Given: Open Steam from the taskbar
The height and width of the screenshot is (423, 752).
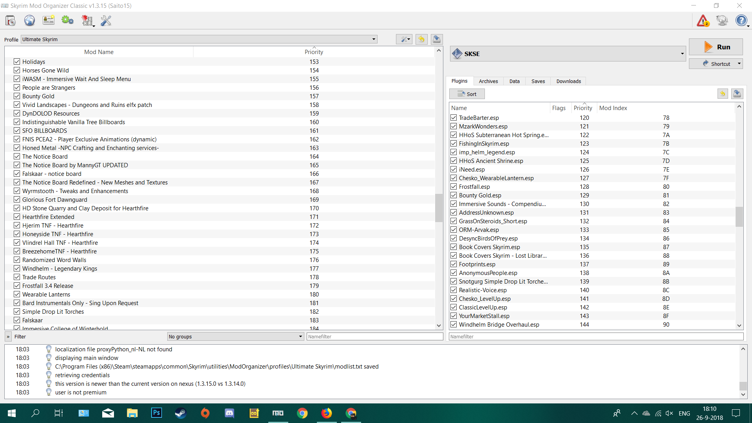Looking at the screenshot, I should click(181, 413).
